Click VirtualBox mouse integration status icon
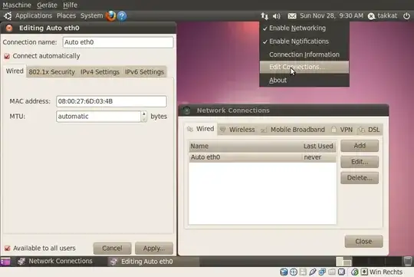The image size is (414, 277). point(355,272)
